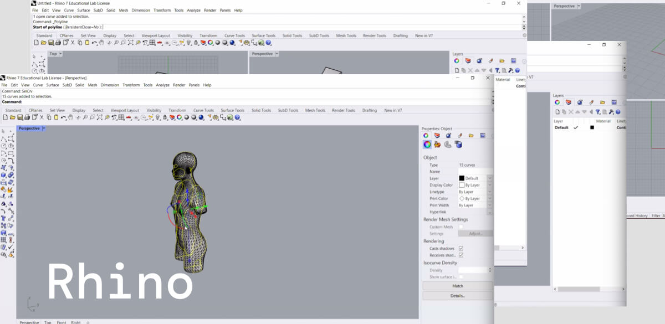This screenshot has height=324, width=665.
Task: Click 4 Viewports grid icon in front window
Action: tap(121, 117)
